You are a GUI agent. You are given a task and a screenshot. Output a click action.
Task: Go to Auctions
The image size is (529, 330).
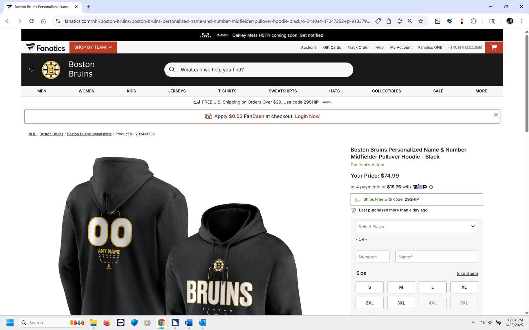308,48
